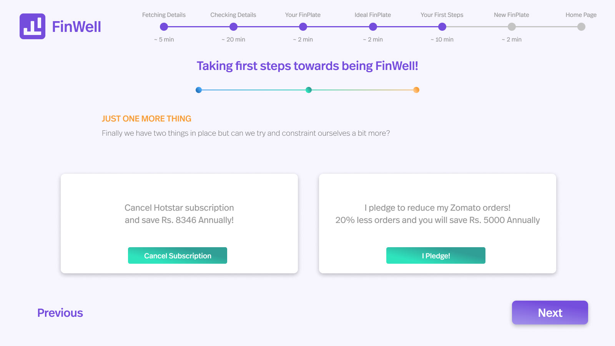The height and width of the screenshot is (346, 615).
Task: Go back using the Previous link
Action: click(60, 313)
